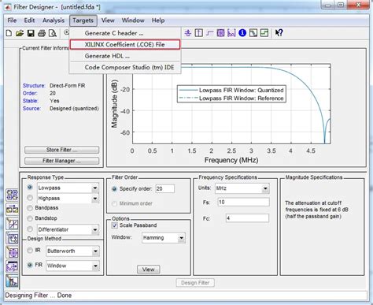373x305 pixels.
Task: Open Print Preview toolbar icon
Action: [53, 33]
